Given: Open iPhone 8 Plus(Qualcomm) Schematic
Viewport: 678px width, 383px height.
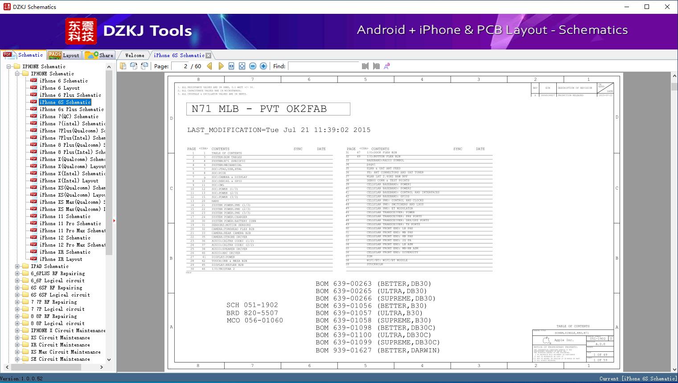Looking at the screenshot, I should (72, 145).
